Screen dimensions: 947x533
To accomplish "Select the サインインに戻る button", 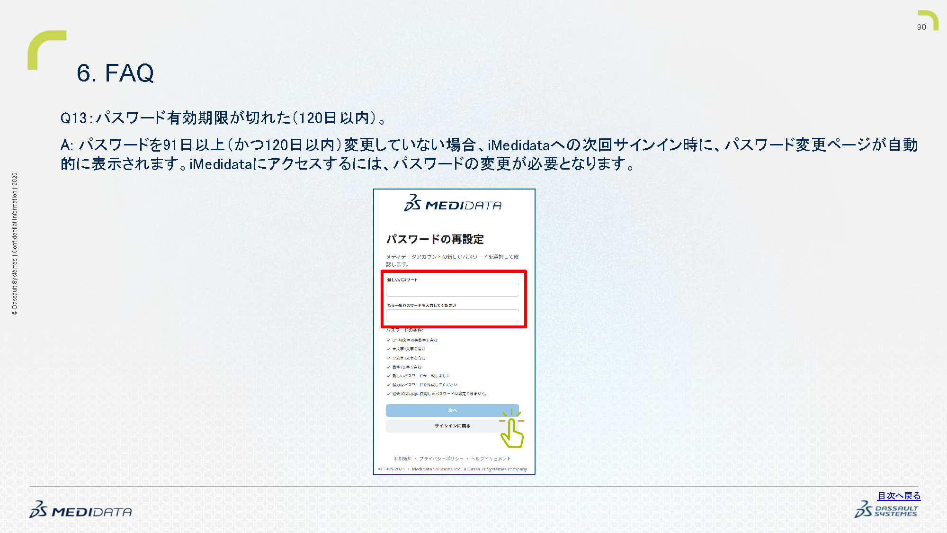I will click(x=452, y=426).
